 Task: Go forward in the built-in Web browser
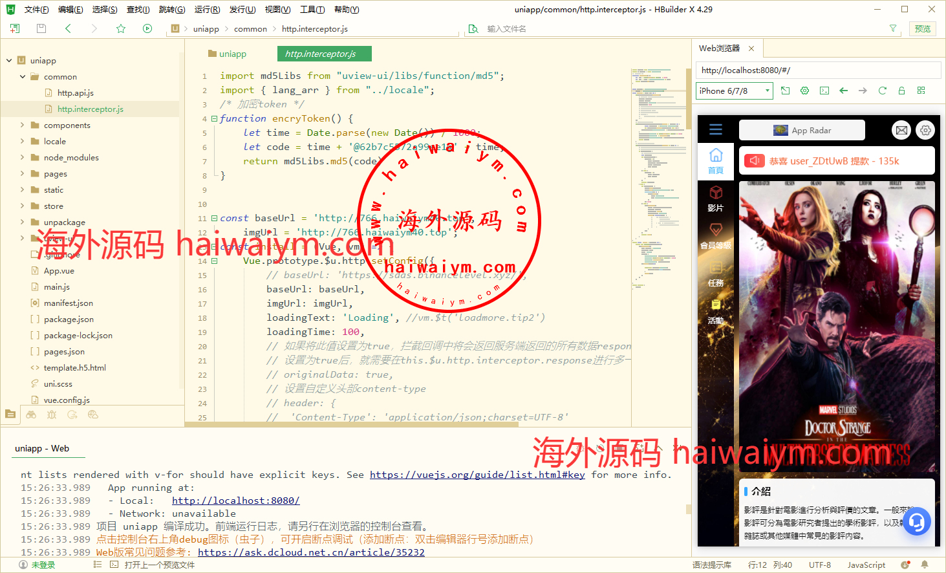coord(863,91)
